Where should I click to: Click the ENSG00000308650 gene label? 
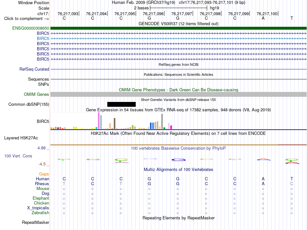tap(31, 28)
